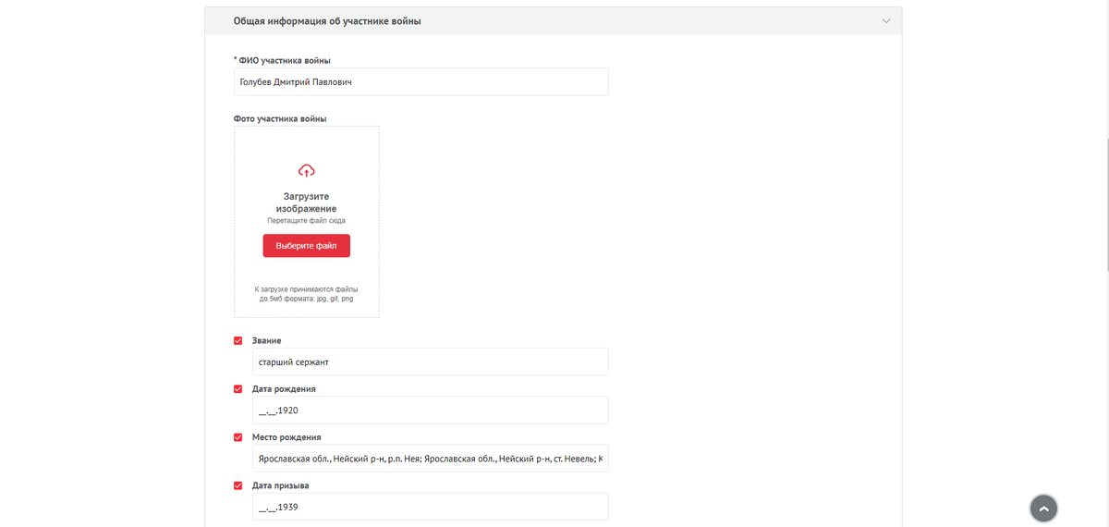Click the ФИО field containing Голубев Дмитрий Павлович
The height and width of the screenshot is (527, 1109).
click(x=420, y=81)
